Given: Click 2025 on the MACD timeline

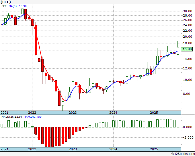Looking at the screenshot, I should [x=154, y=149].
